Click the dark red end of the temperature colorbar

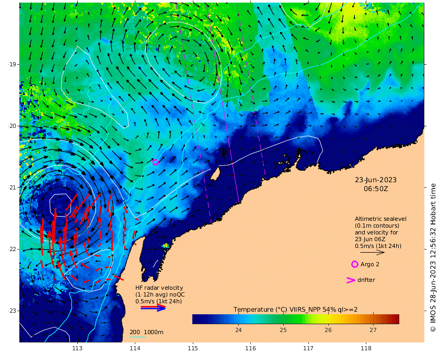(395, 319)
